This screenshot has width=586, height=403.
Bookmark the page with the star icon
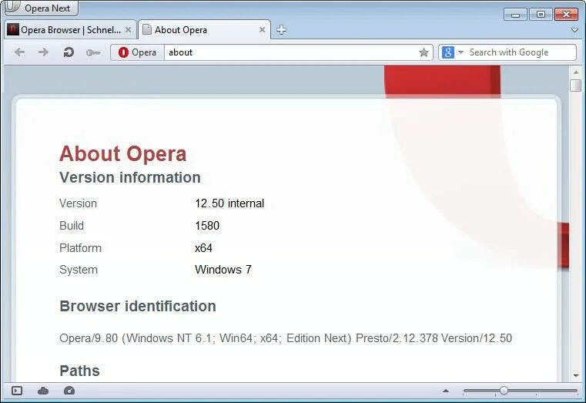(424, 52)
